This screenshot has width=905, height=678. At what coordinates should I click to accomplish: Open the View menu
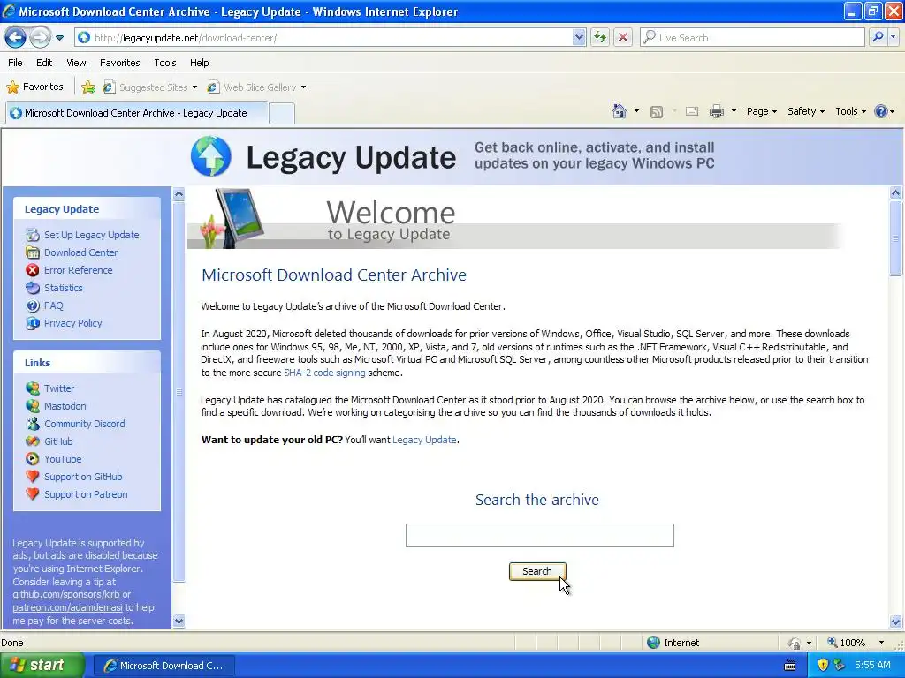76,63
